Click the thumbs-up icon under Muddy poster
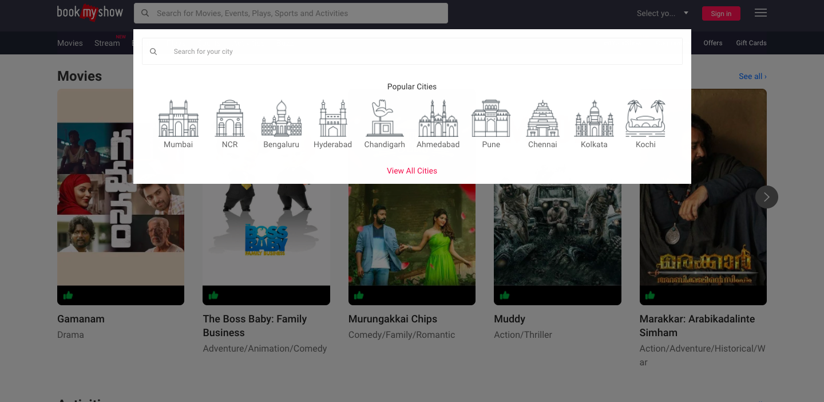 504,295
